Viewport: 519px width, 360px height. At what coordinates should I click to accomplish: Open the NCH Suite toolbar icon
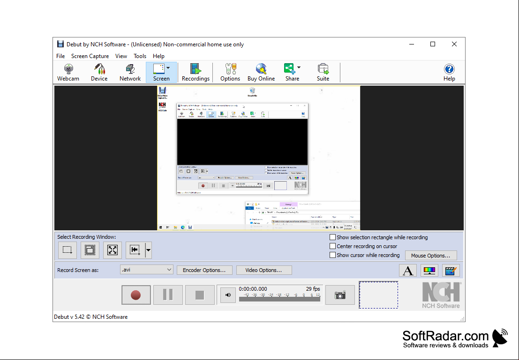click(x=323, y=73)
